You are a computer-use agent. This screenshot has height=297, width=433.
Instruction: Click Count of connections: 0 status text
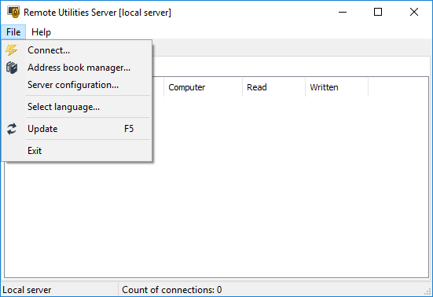(172, 290)
